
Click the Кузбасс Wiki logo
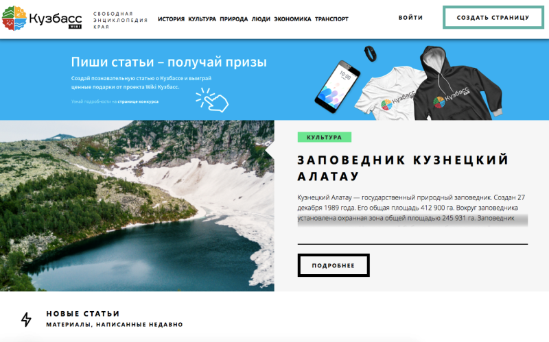pyautogui.click(x=42, y=19)
